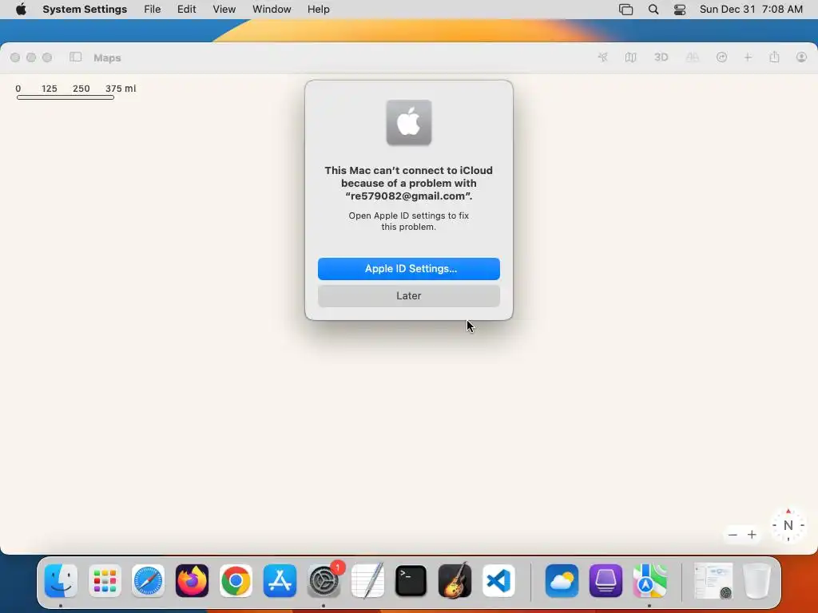
Task: Show current location in Maps toolbar
Action: click(602, 57)
